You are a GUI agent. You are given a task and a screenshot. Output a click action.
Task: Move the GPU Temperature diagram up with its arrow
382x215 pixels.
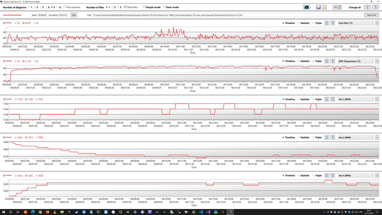tap(327, 61)
